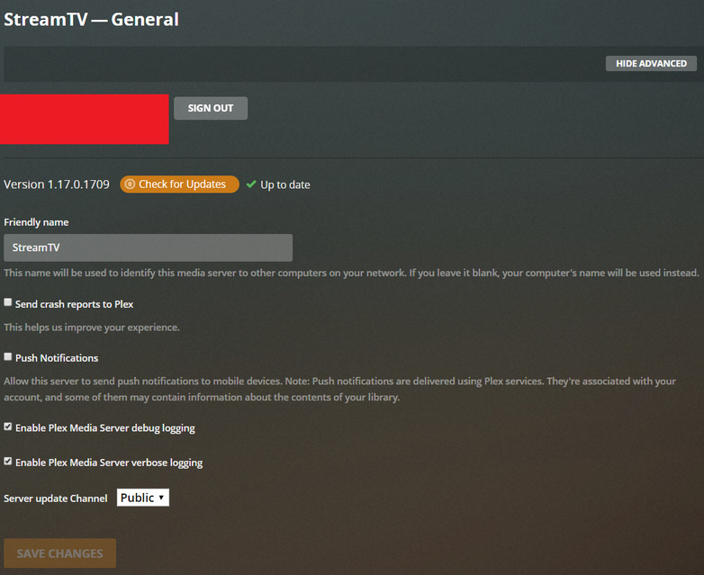Enable Send crash reports to Plex
Screen dimensions: 704x575
tap(7, 302)
